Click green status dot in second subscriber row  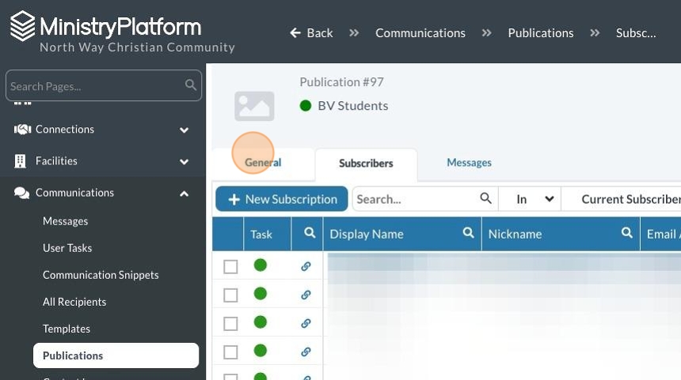click(261, 294)
